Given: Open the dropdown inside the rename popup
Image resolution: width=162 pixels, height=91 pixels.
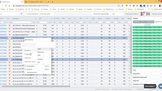Looking at the screenshot, I should 29,45.
